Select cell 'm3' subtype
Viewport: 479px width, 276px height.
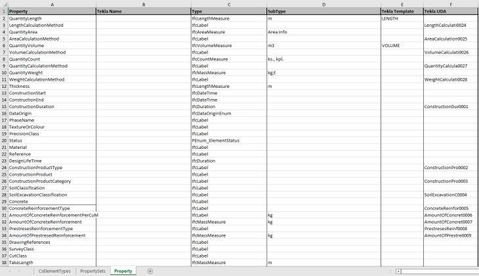coord(323,45)
